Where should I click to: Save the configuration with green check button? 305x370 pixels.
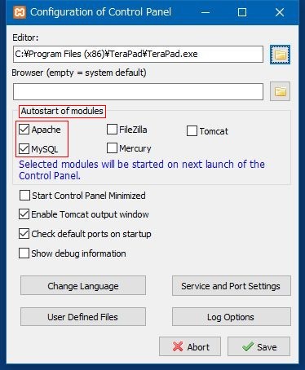259,346
